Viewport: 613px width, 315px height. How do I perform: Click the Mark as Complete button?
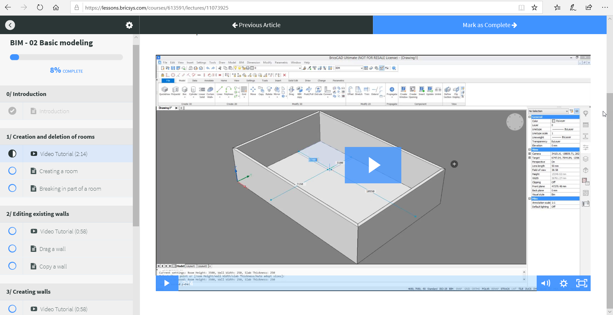click(489, 25)
